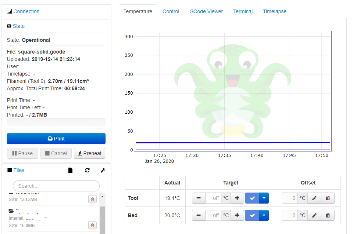Open the GCode Viewer tab
The height and width of the screenshot is (234, 353).
206,11
